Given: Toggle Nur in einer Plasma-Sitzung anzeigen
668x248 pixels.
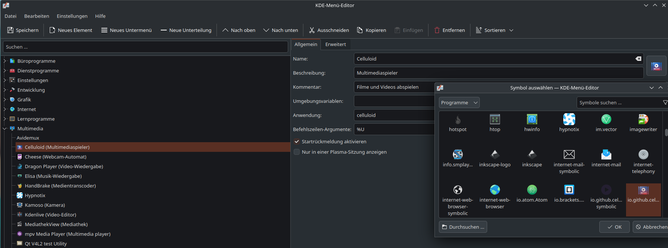Looking at the screenshot, I should point(297,152).
